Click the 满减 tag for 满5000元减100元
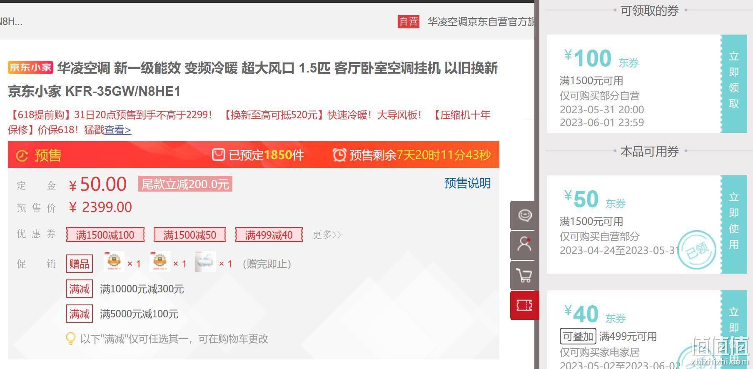Screen dimensions: 753x369 tap(79, 314)
